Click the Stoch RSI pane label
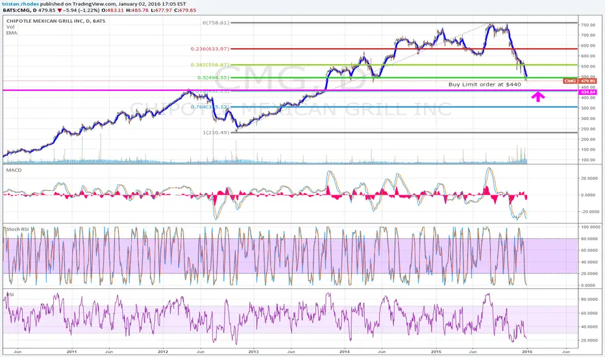The height and width of the screenshot is (357, 605). coord(18,229)
